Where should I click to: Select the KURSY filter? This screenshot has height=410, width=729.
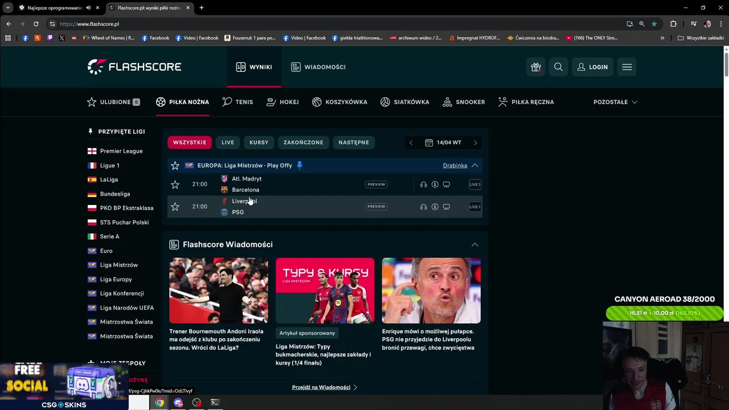point(259,142)
